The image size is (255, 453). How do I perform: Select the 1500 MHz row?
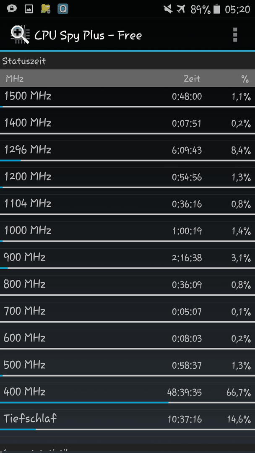coord(127,97)
